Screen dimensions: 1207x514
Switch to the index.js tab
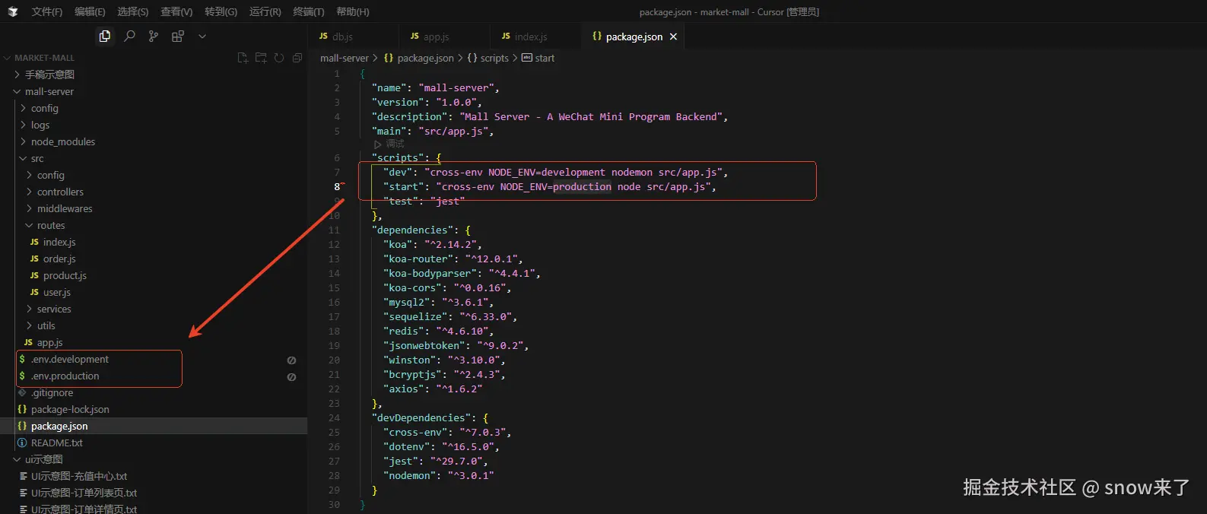[x=535, y=36]
